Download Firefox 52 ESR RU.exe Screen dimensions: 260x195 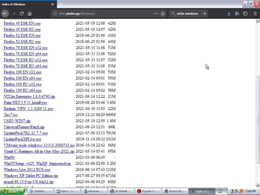click(x=22, y=42)
